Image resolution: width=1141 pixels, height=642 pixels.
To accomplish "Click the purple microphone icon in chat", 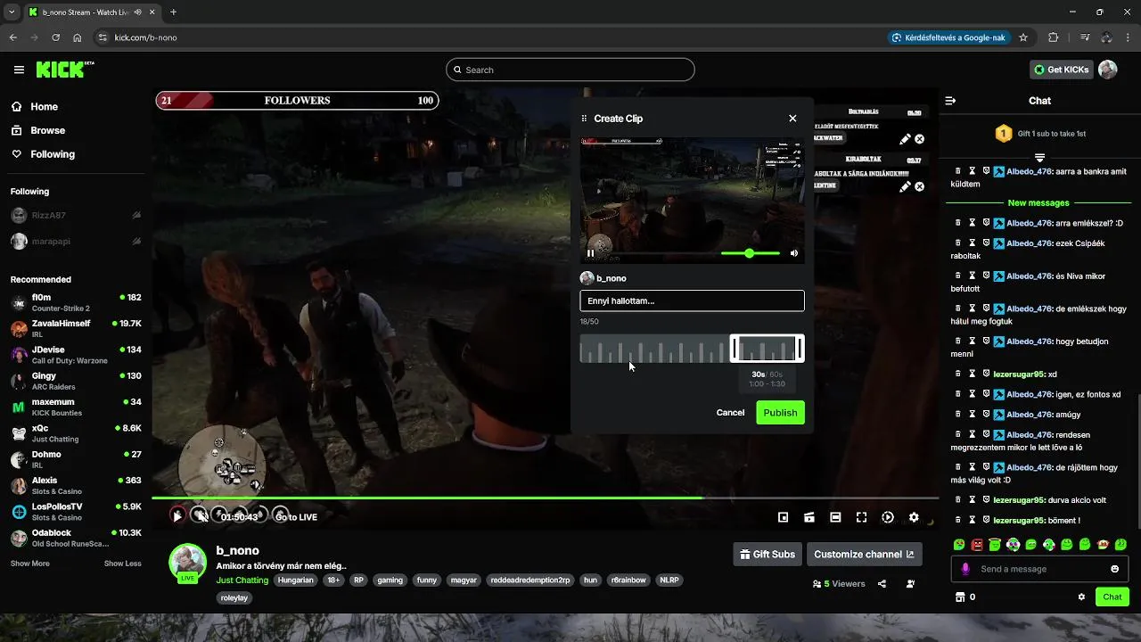I will pyautogui.click(x=965, y=569).
